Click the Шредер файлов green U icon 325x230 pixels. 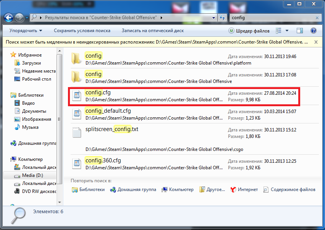(x=231, y=31)
